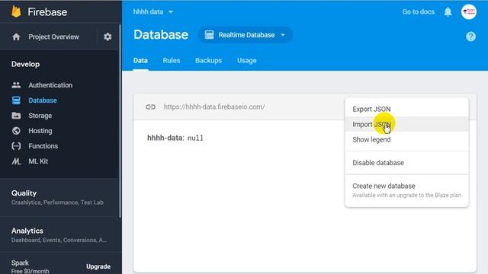Go to ML Kit section
This screenshot has width=488, height=274.
pos(38,161)
